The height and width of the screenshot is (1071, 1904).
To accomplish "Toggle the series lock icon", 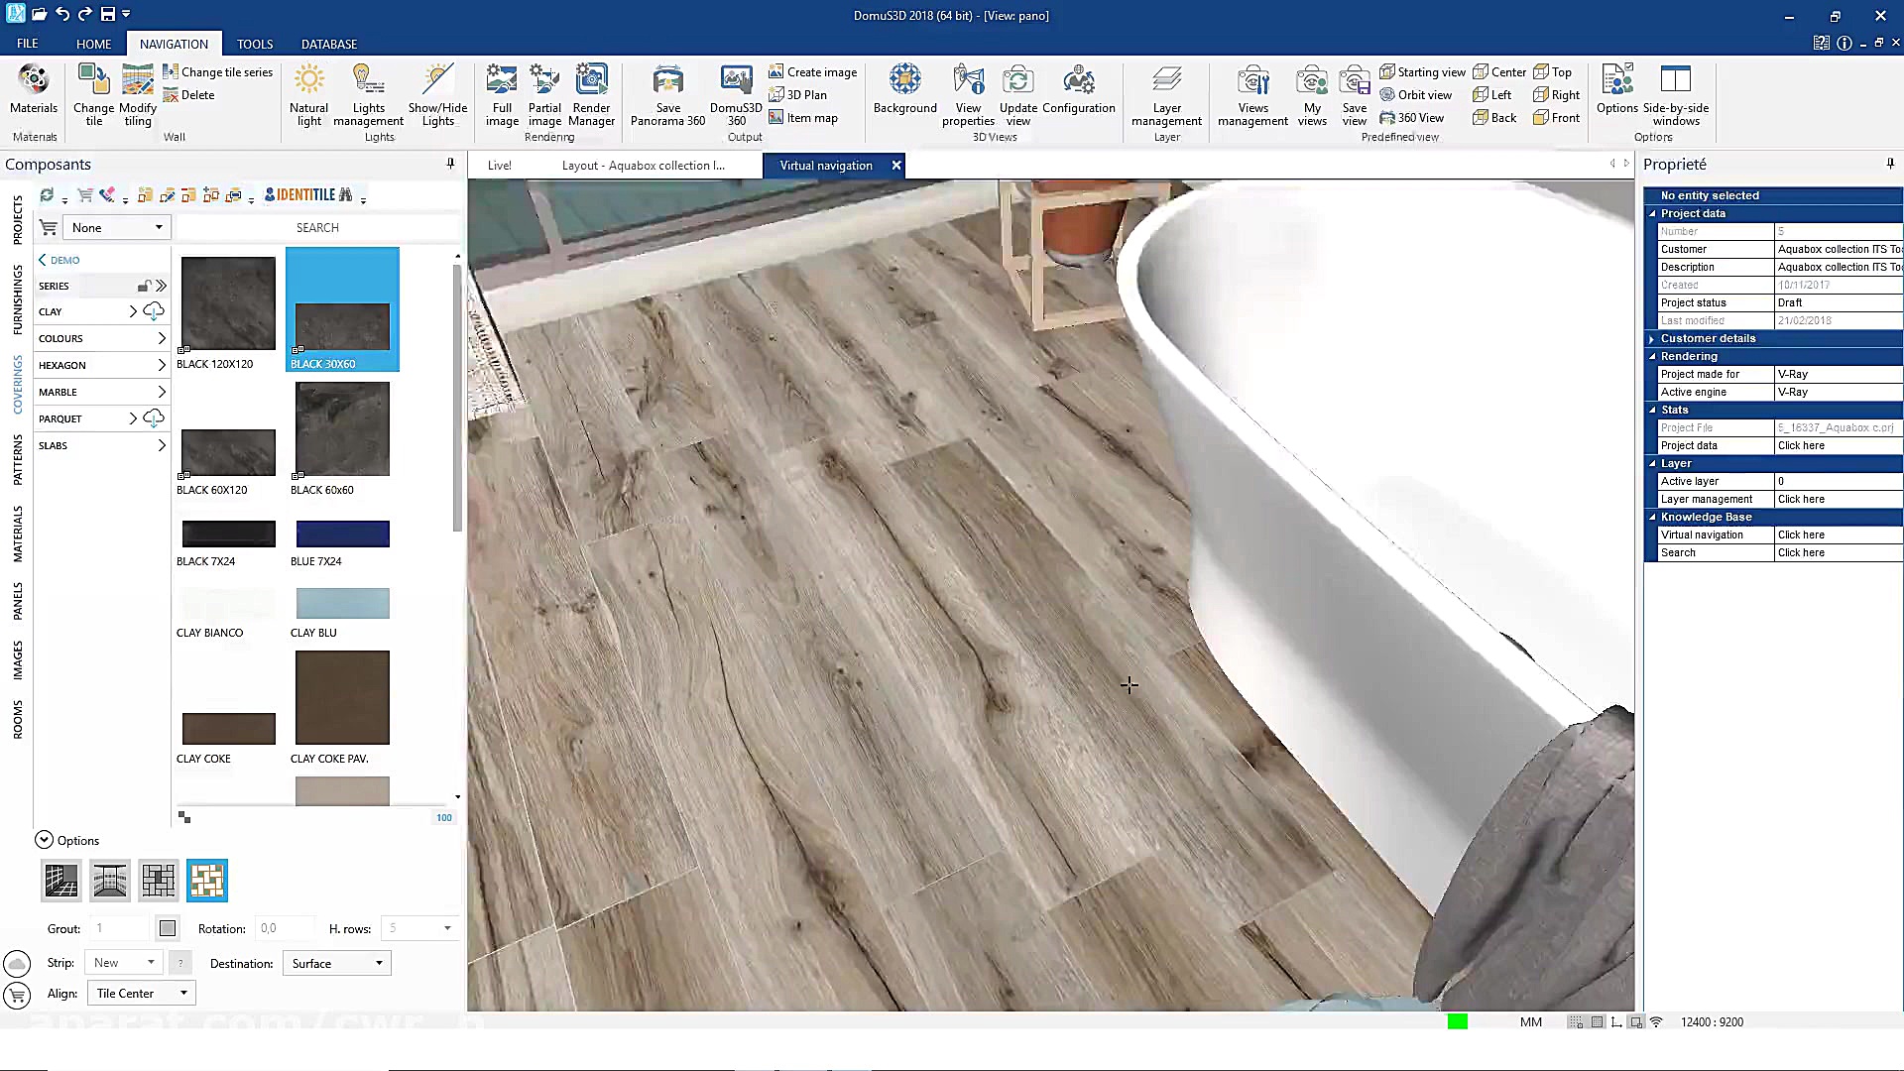I will (x=144, y=286).
